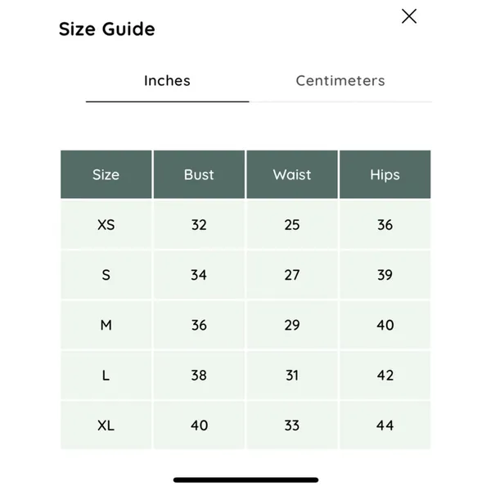The height and width of the screenshot is (491, 491).
Task: Click the L bust value 38
Action: click(199, 375)
